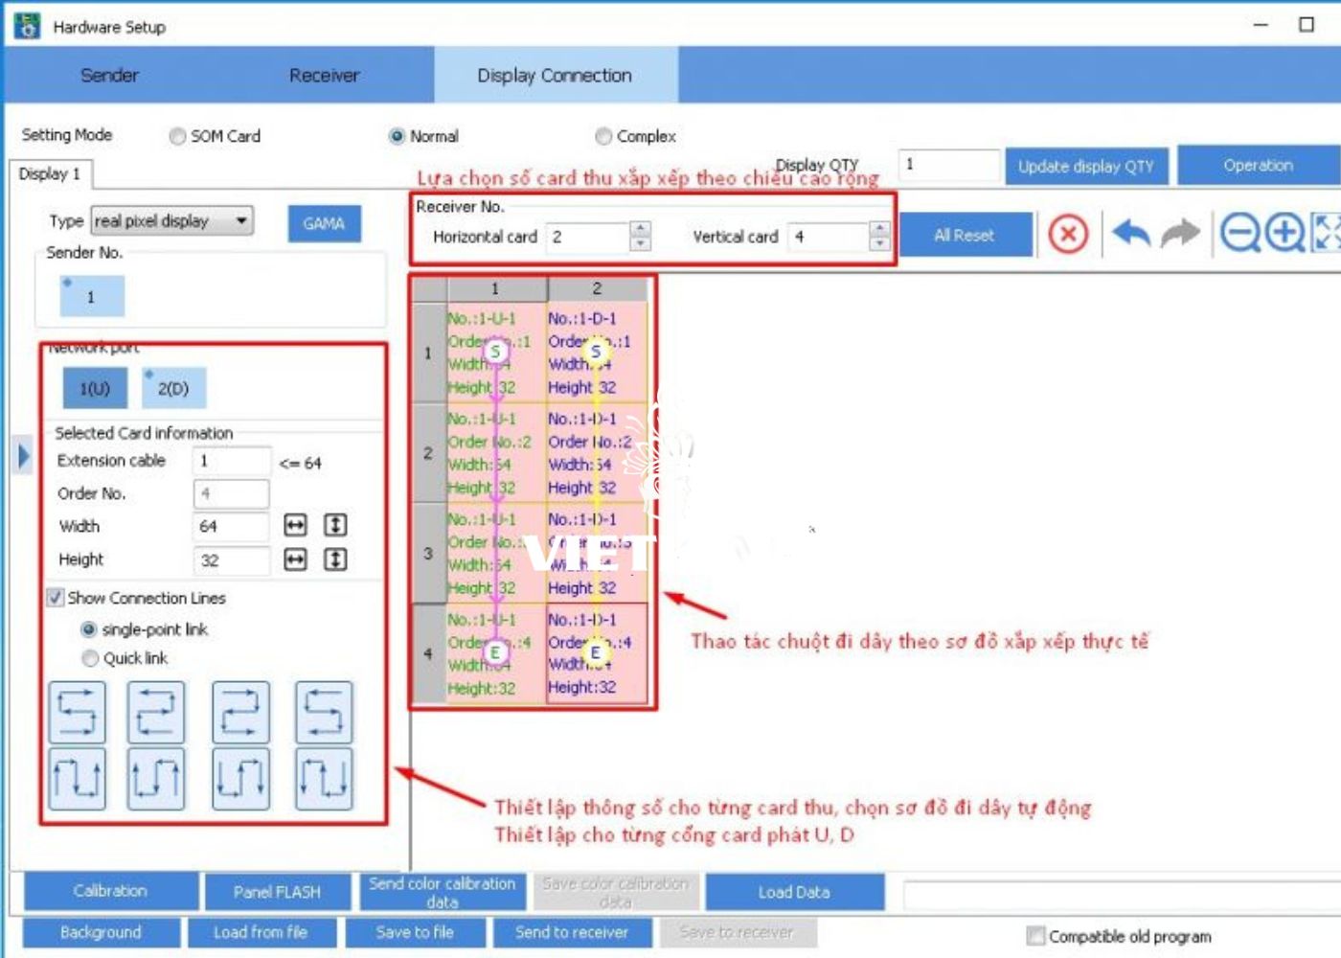Click the zoom out magnifier icon
This screenshot has height=958, width=1341.
point(1239,233)
